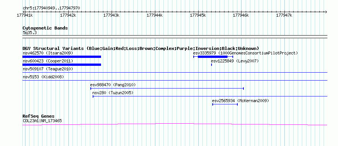338x146 pixels.
Task: Click the nsv462570 (Itsara2009) variant label
Action: point(48,53)
